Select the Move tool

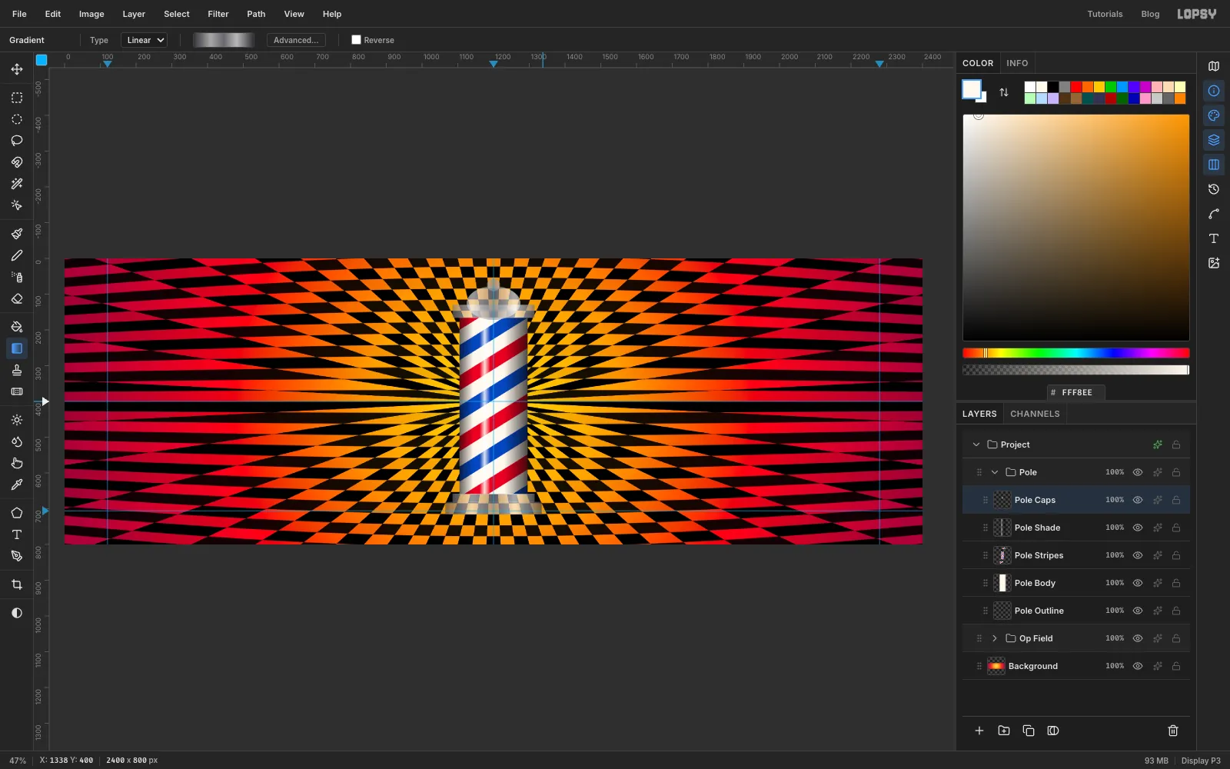coord(17,69)
